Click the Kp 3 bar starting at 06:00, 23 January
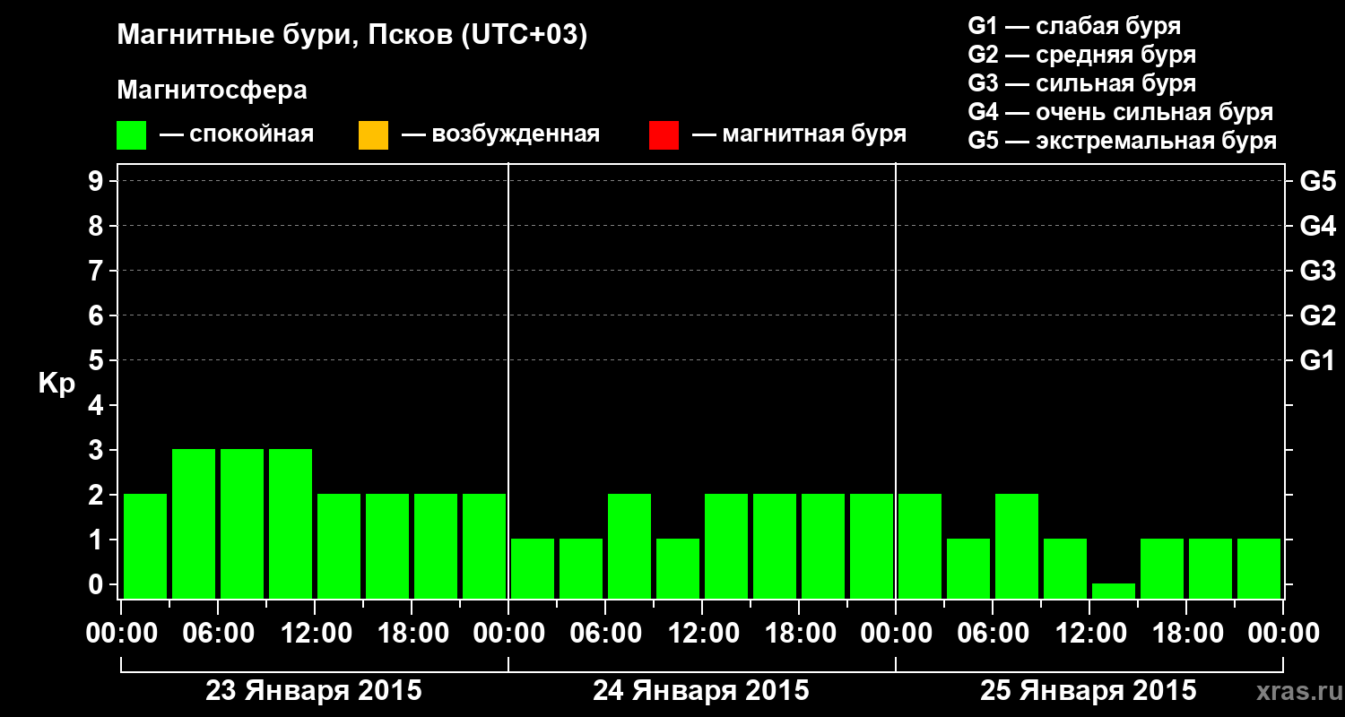This screenshot has height=717, width=1345. tap(242, 523)
